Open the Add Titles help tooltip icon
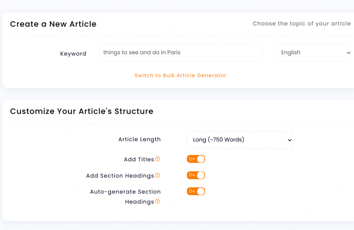This screenshot has height=230, width=354. 158,159
